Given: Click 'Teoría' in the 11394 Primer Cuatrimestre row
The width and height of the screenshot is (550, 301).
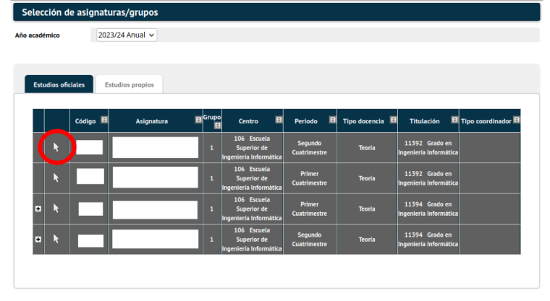Looking at the screenshot, I should [367, 209].
